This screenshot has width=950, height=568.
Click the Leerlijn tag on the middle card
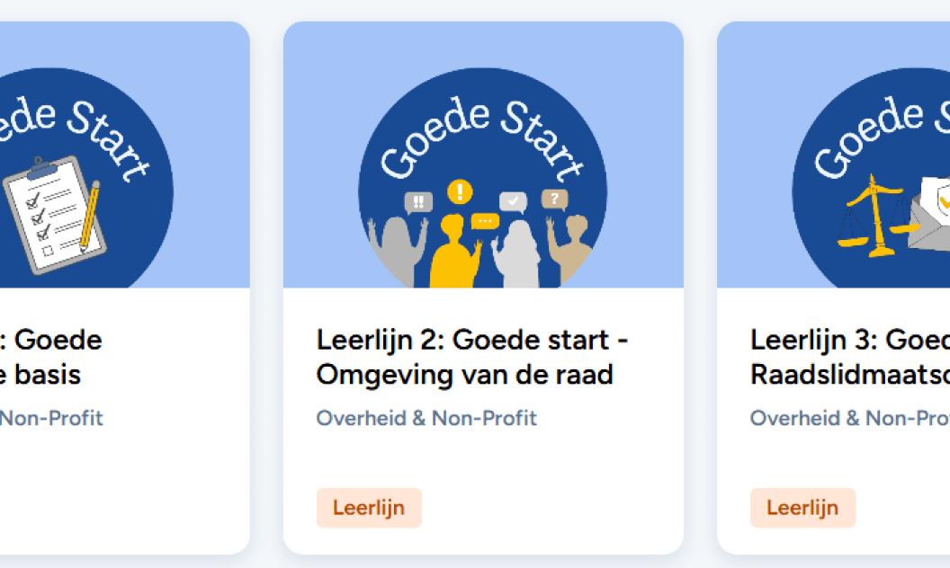(369, 507)
